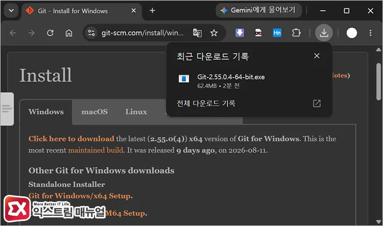Open the Chrome three-dot menu
The height and width of the screenshot is (226, 383).
click(x=371, y=33)
